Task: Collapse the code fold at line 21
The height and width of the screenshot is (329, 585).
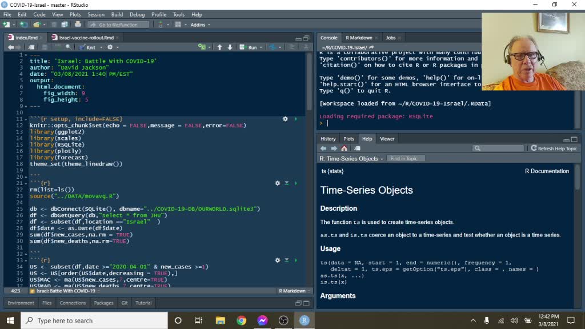Action: click(x=25, y=183)
